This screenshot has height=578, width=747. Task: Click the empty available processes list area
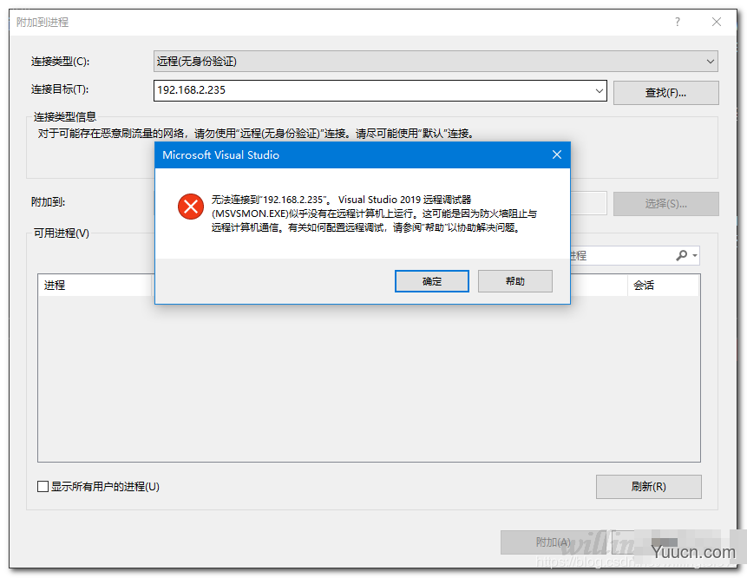tap(369, 378)
